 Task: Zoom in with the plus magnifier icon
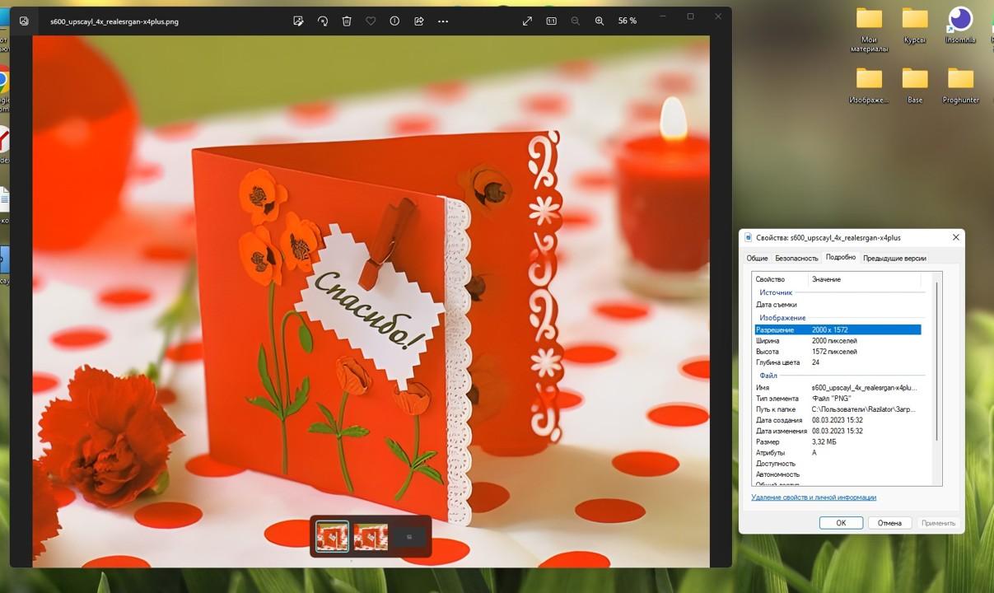click(600, 21)
